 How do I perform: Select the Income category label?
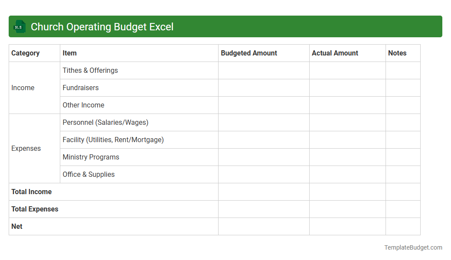pos(23,88)
